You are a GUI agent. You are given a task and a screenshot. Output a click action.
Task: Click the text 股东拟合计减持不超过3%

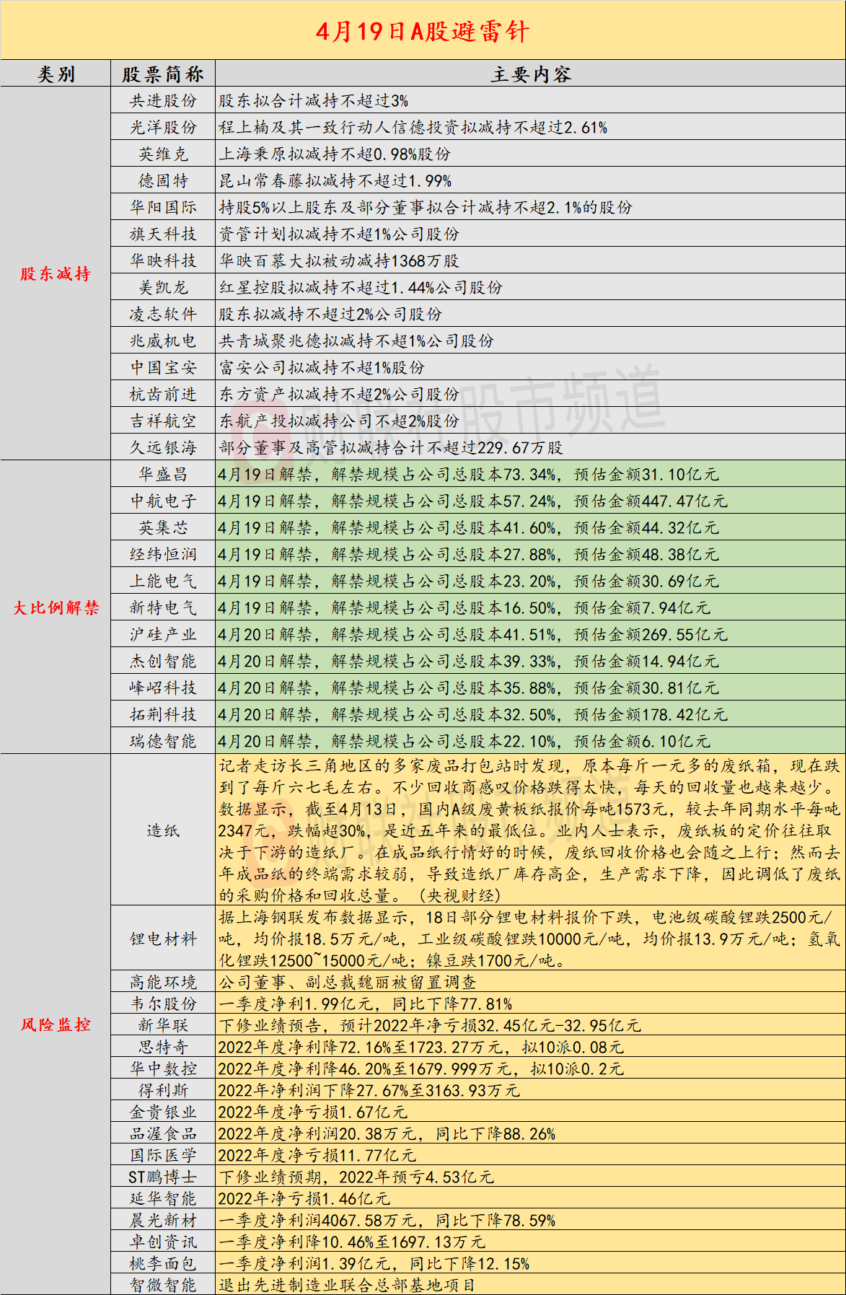(314, 100)
